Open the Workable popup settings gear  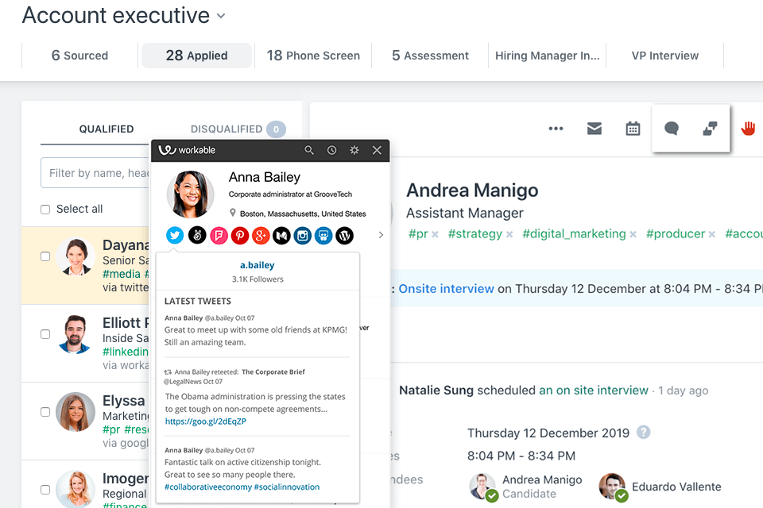[x=354, y=150]
